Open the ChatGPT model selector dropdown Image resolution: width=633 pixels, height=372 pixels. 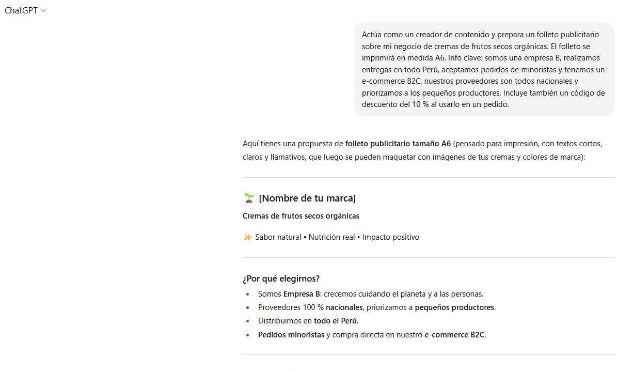point(25,10)
